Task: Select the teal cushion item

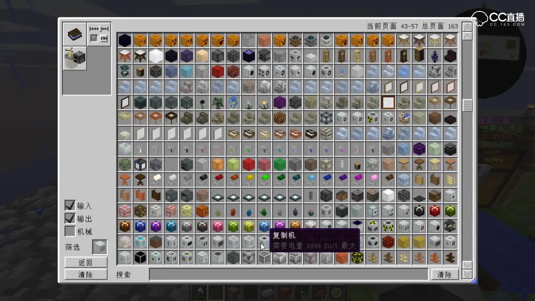Action: 295,179
